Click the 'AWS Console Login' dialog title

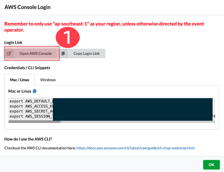coord(28,7)
